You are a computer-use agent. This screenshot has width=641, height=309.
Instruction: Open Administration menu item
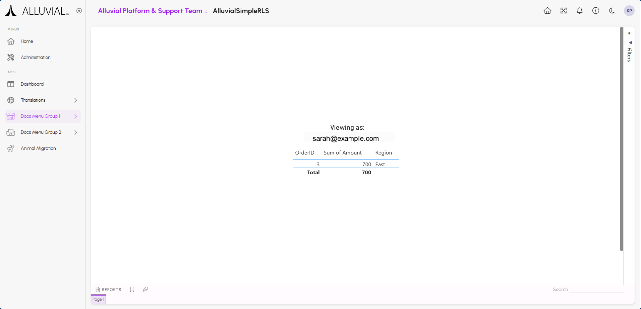[36, 58]
